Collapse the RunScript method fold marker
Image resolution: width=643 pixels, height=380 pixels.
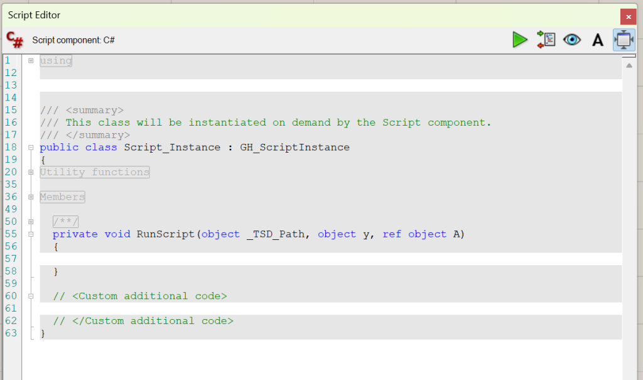click(x=31, y=234)
